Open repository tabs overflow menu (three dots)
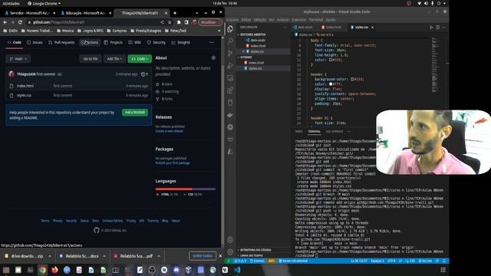 pos(212,42)
